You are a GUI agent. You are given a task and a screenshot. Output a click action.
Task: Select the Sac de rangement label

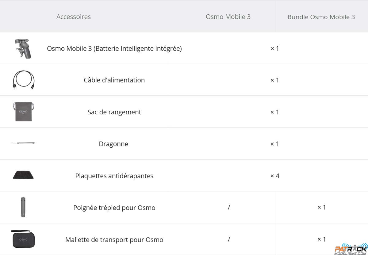114,112
